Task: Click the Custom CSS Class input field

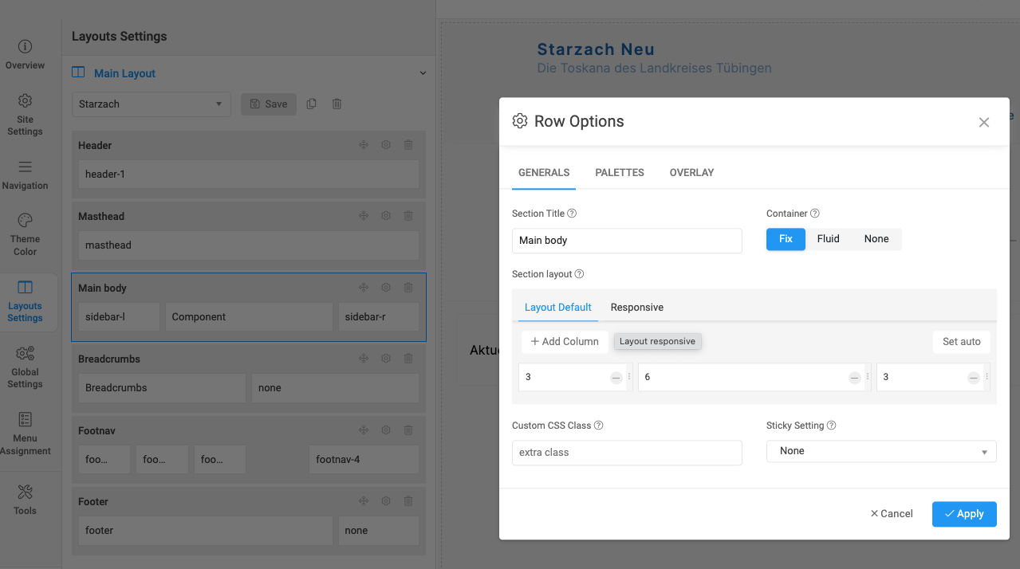Action: pyautogui.click(x=626, y=453)
